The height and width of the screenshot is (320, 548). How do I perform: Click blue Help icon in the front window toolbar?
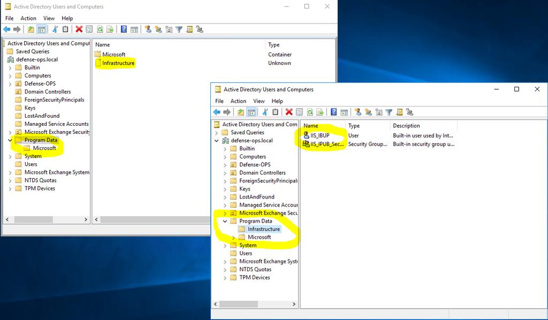coord(334,112)
